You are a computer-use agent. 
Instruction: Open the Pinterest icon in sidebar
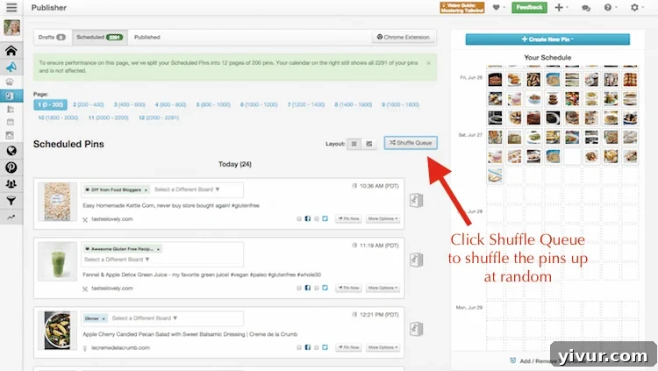[x=11, y=167]
